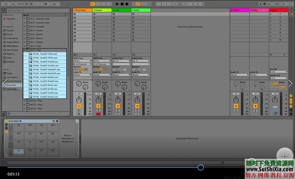The width and height of the screenshot is (295, 179).
Task: Toggle track 3 activator button
Action: 118,106
